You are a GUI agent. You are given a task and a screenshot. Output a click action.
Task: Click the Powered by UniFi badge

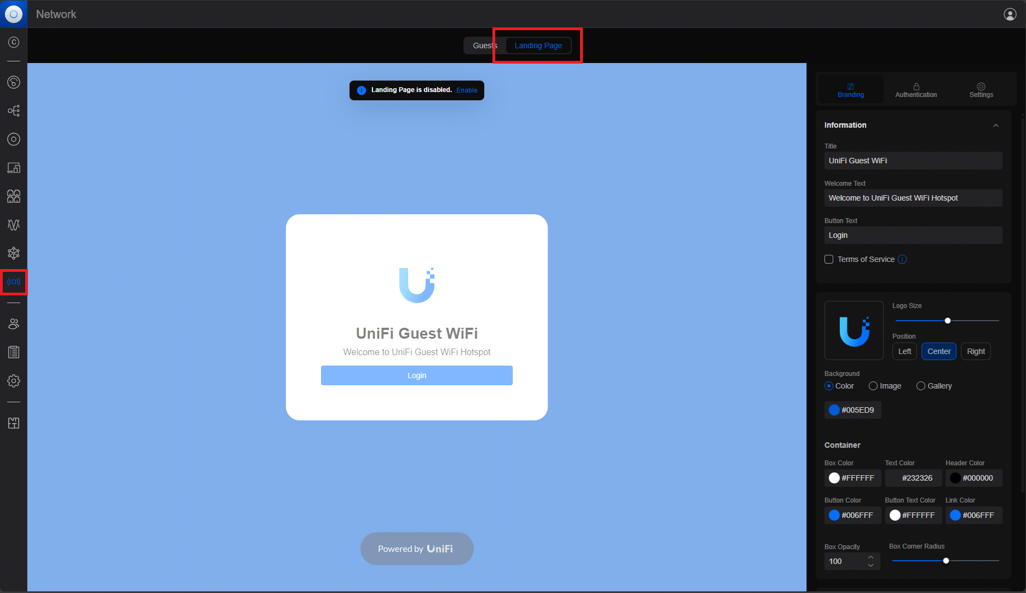[x=417, y=549]
